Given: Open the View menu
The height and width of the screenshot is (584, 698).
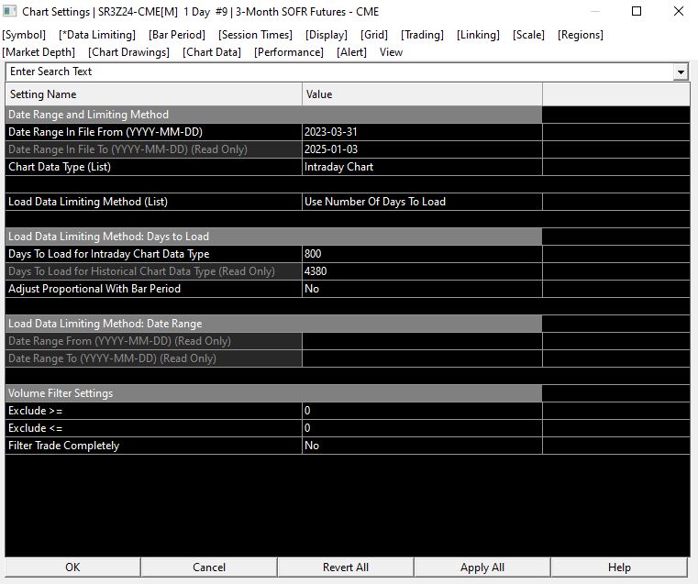Looking at the screenshot, I should point(391,52).
